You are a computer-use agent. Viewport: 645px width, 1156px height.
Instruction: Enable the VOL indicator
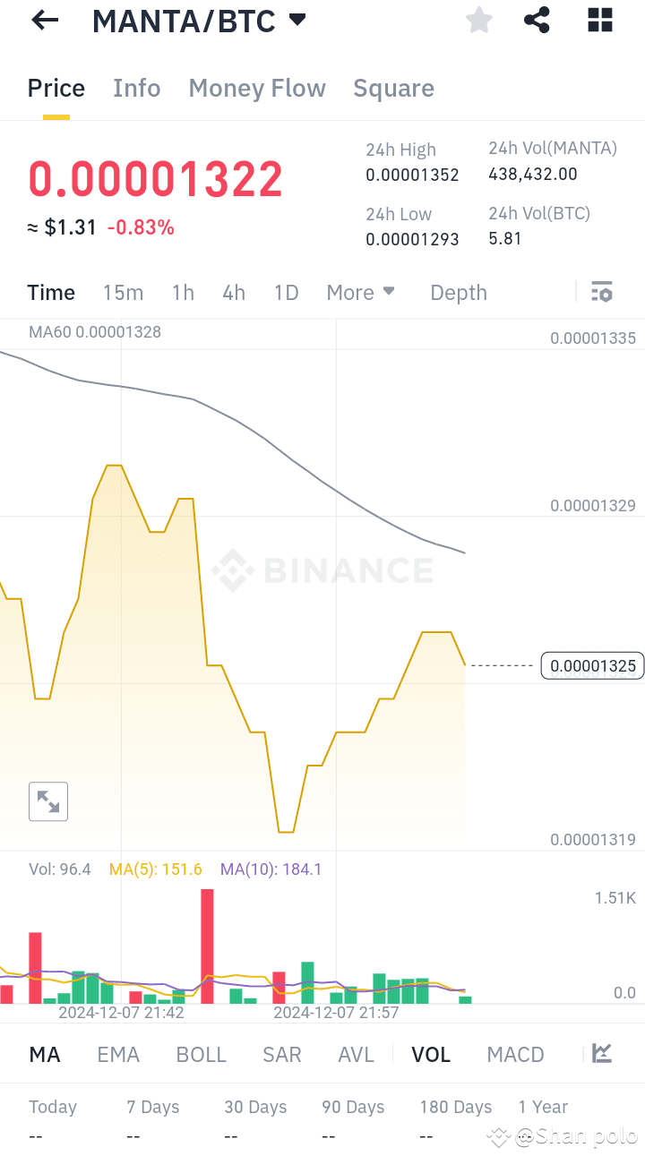431,1054
